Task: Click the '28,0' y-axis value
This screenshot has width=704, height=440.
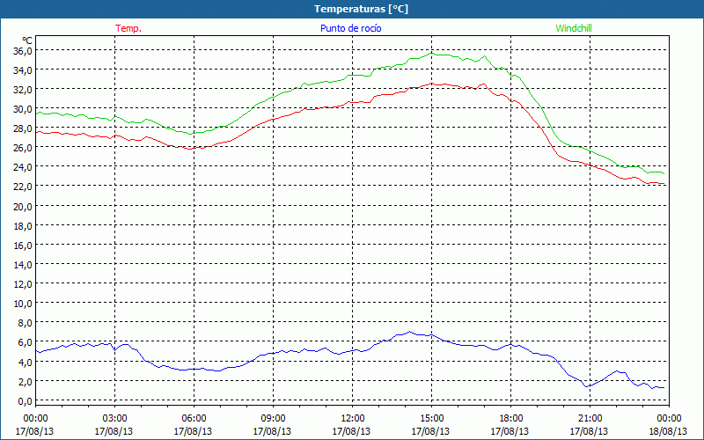Action: coord(23,128)
